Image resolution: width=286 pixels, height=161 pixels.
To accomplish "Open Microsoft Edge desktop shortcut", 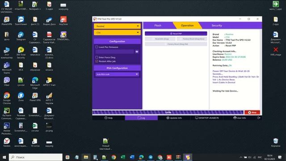I will coord(35,83).
